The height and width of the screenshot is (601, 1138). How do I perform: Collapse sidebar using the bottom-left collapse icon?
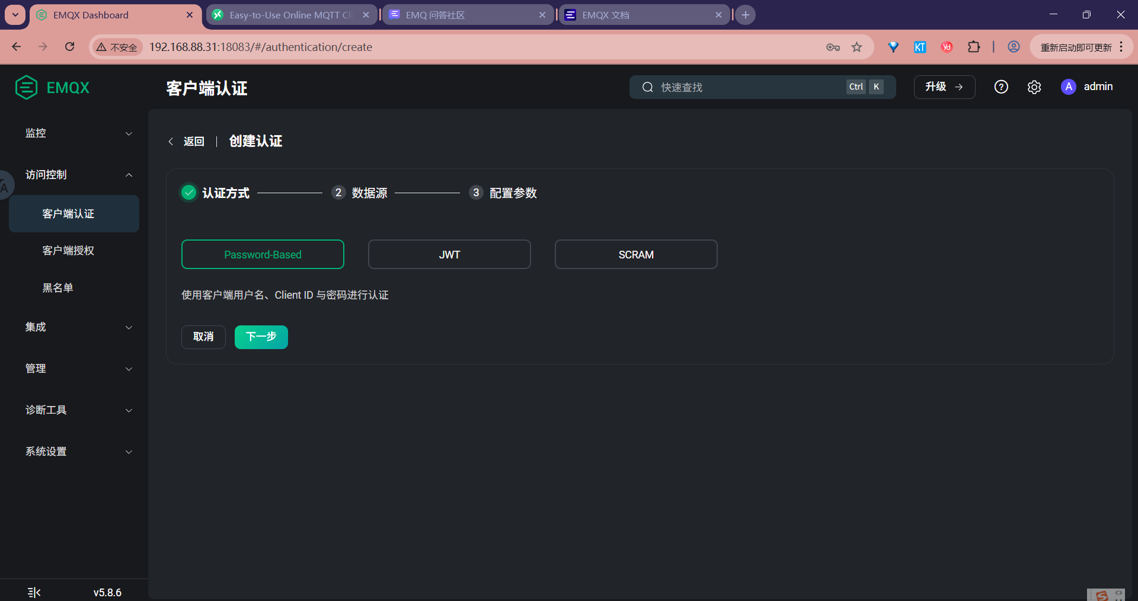(34, 593)
